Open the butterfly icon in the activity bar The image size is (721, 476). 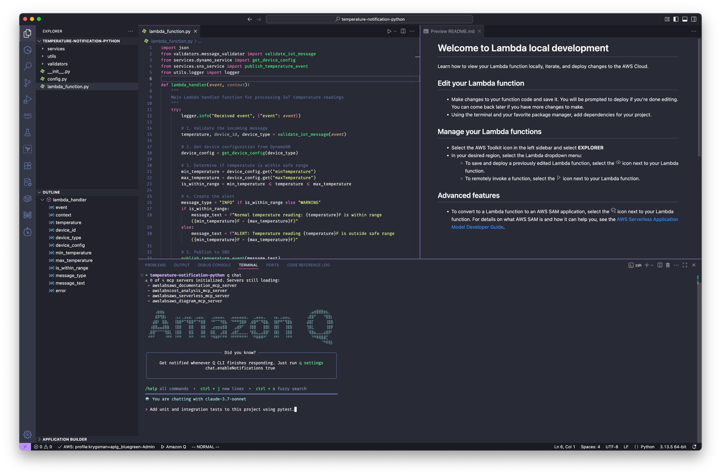tap(28, 215)
